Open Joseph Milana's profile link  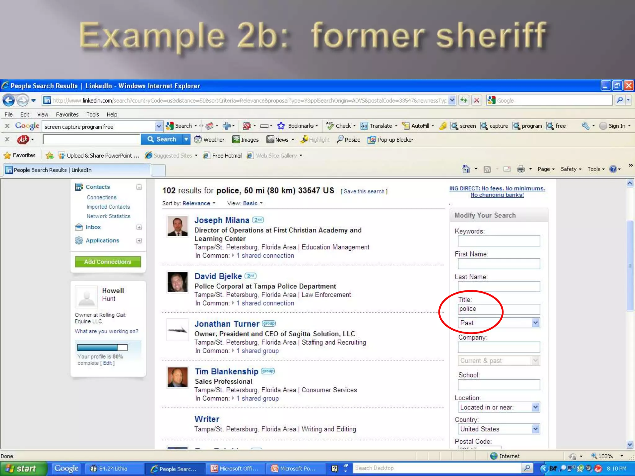pyautogui.click(x=222, y=220)
